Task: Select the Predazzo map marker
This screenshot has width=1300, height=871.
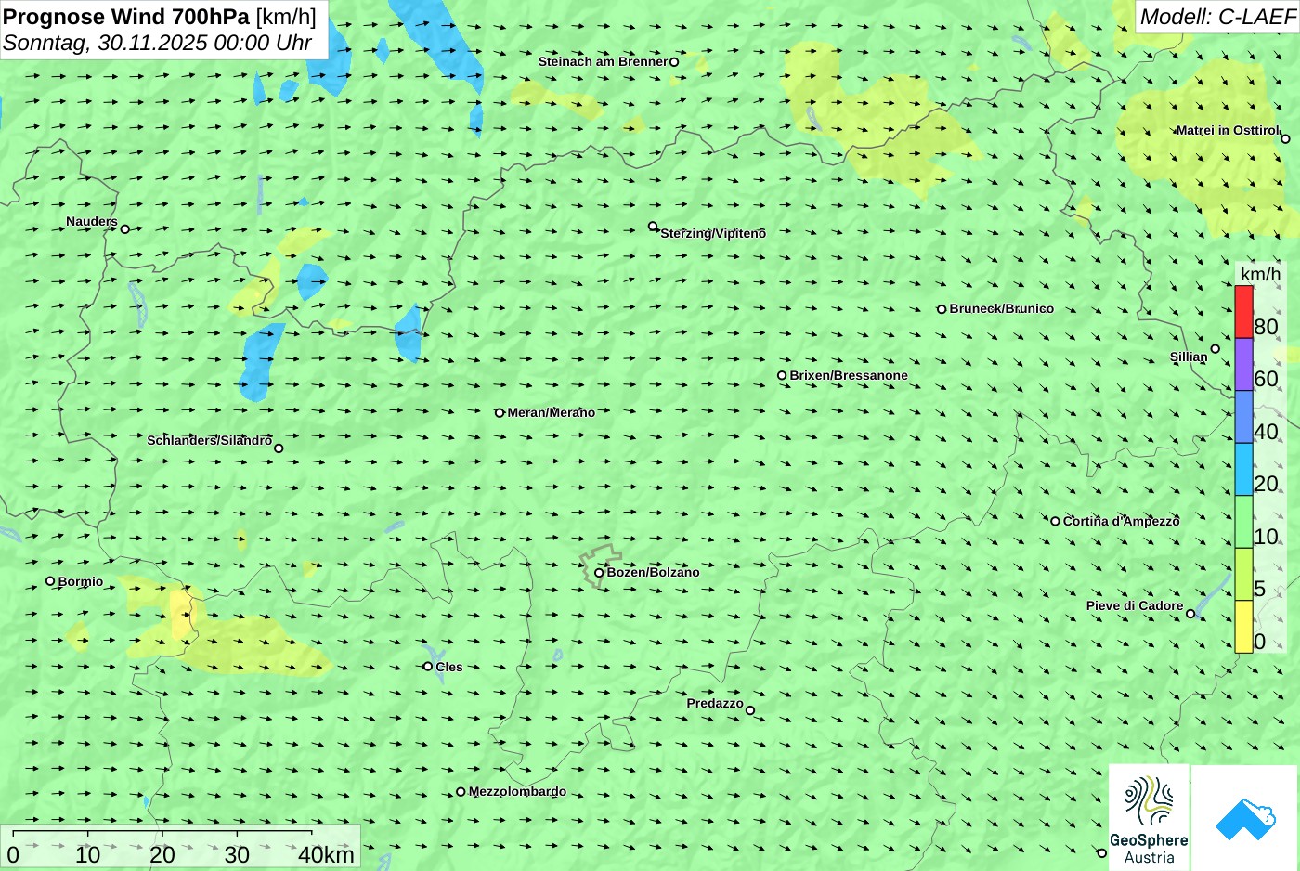Action: pos(750,711)
